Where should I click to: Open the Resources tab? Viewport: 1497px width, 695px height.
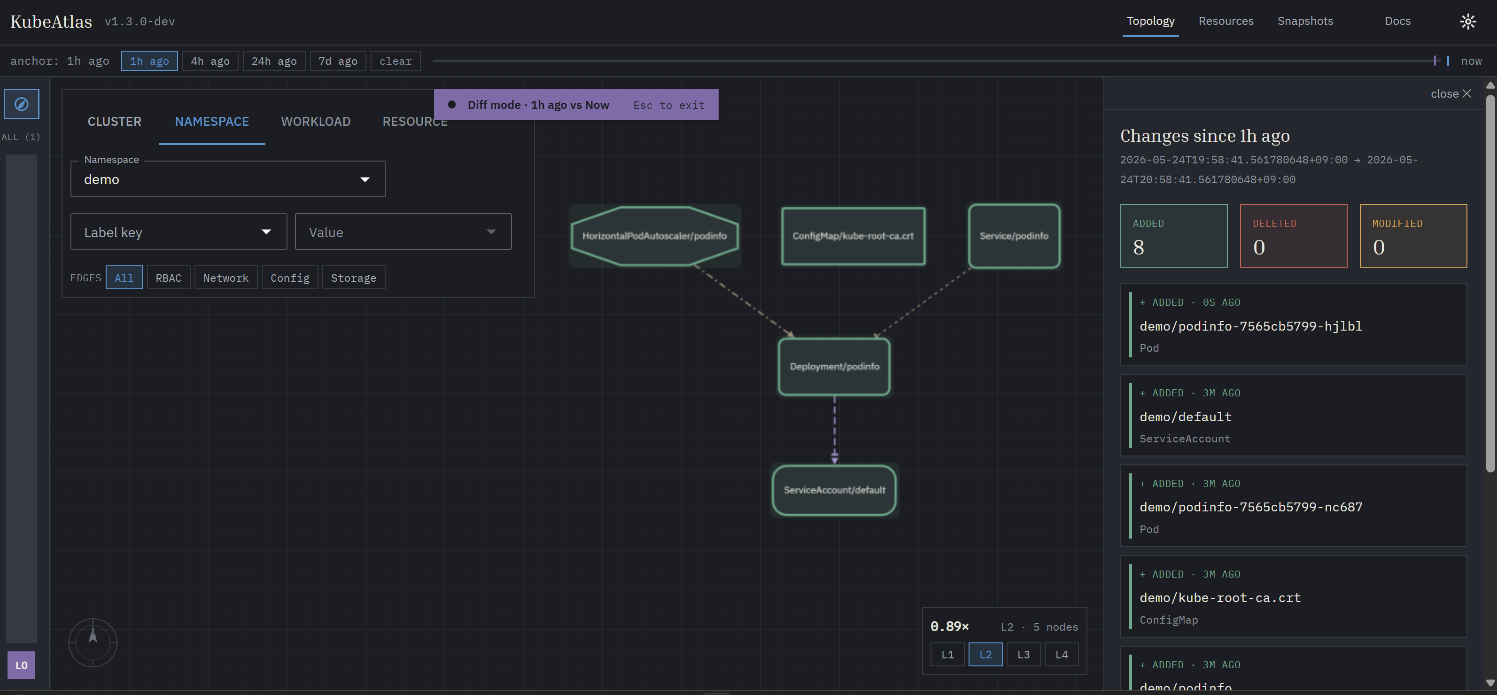(1226, 22)
